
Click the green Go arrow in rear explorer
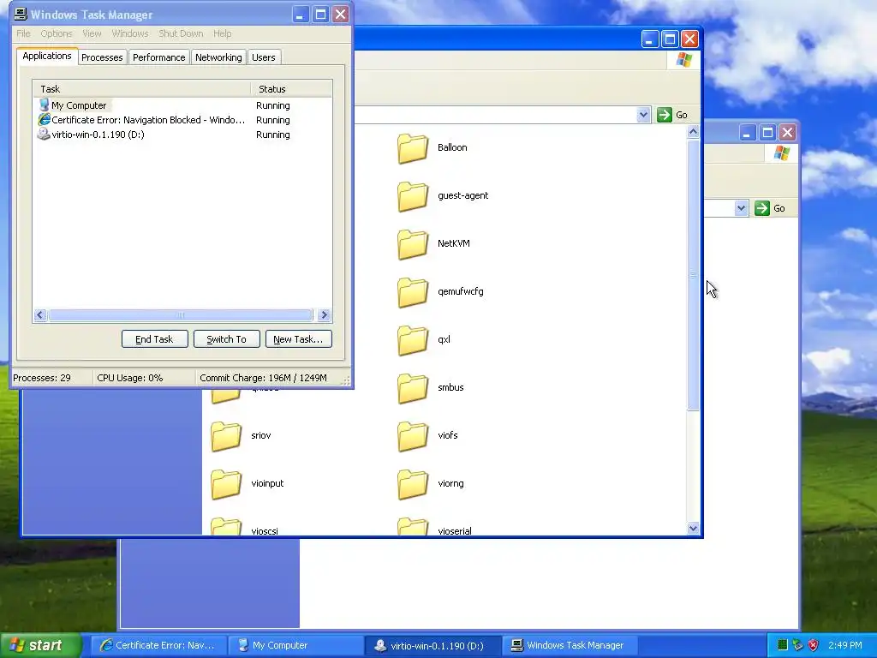761,208
